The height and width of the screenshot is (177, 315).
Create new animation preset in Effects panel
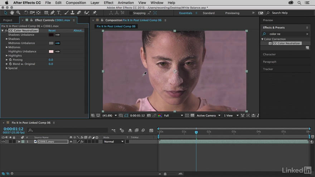tap(307, 48)
